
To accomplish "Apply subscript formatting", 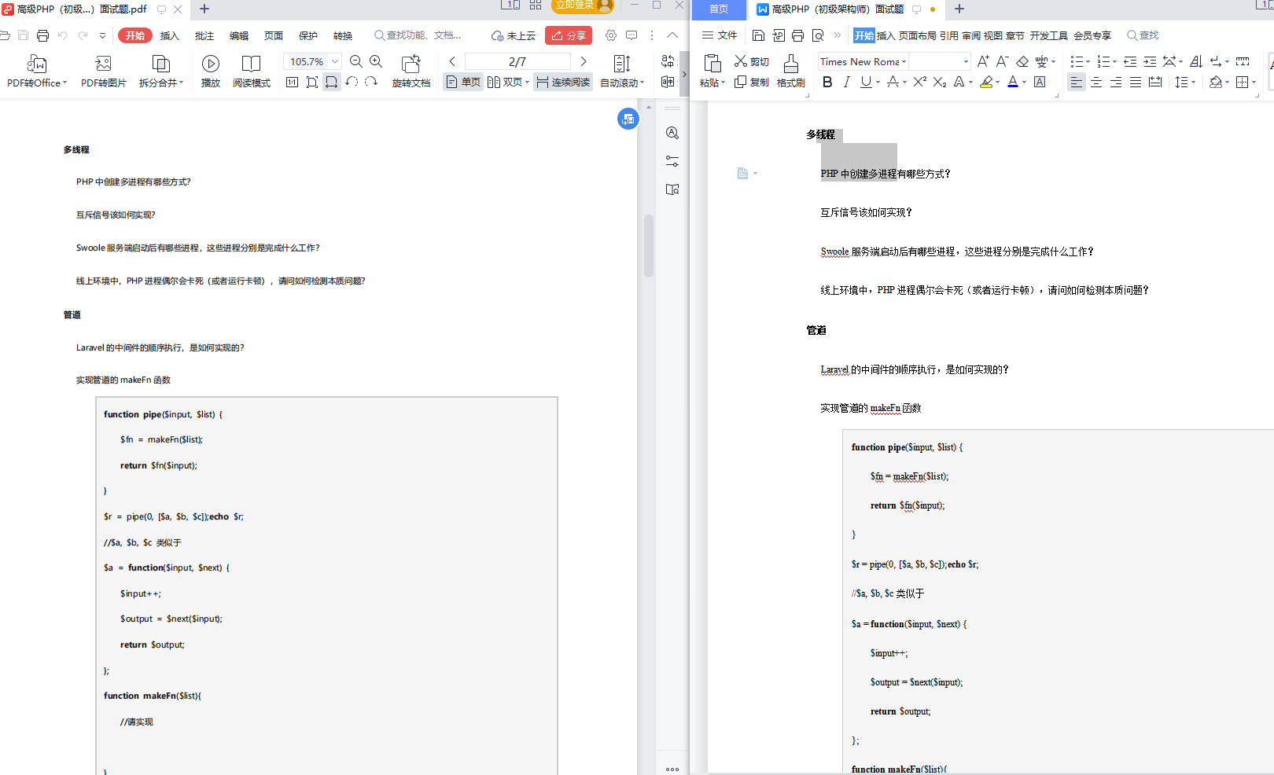I will click(940, 82).
